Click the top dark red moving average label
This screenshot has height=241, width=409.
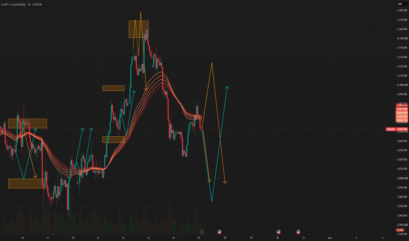click(x=402, y=105)
